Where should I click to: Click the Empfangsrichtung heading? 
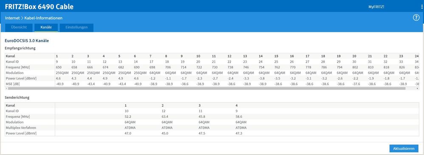(x=20, y=48)
